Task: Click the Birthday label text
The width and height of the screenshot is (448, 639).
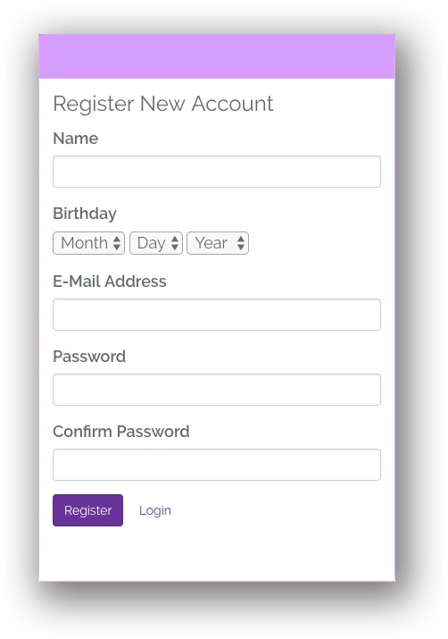Action: pyautogui.click(x=85, y=214)
